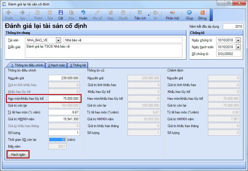Click Chênh lệch Hao mòn lũy kế 75.000.000
This screenshot has width=248, height=171.
[x=224, y=99]
